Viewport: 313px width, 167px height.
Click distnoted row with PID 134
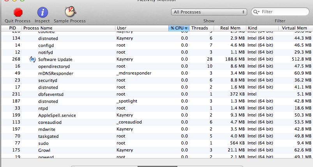(x=157, y=38)
